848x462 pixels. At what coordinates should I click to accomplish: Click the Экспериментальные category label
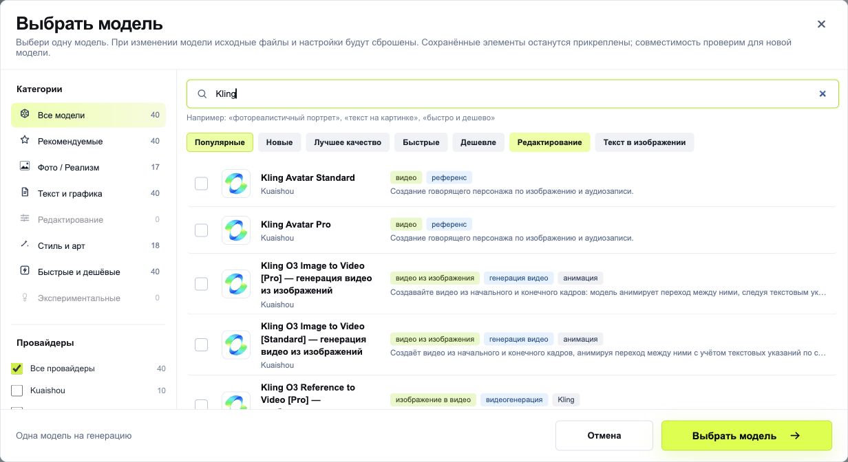pyautogui.click(x=79, y=298)
